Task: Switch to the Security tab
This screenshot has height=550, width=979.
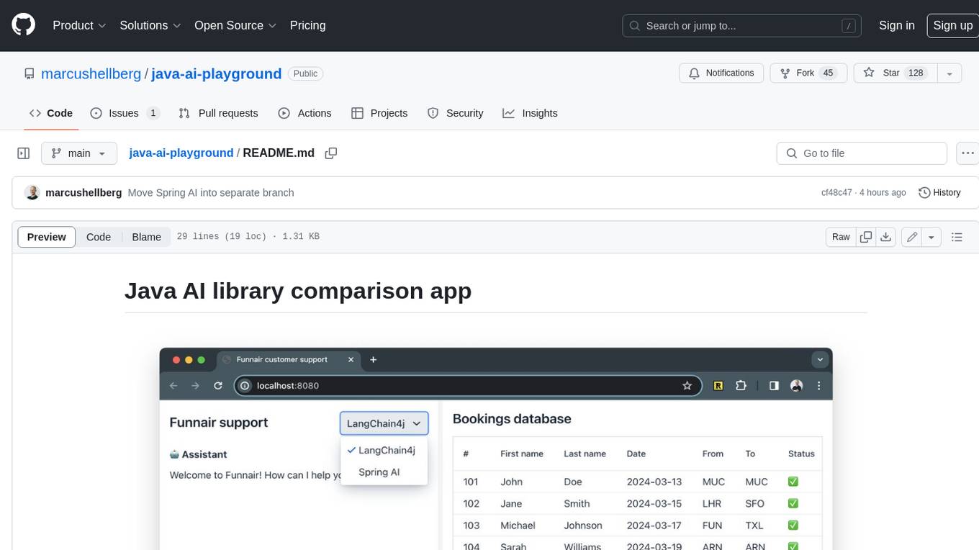Action: coord(455,113)
